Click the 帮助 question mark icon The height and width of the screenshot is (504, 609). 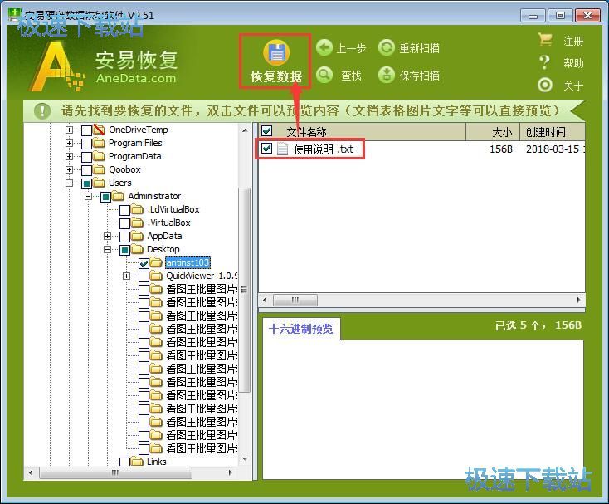pyautogui.click(x=545, y=62)
